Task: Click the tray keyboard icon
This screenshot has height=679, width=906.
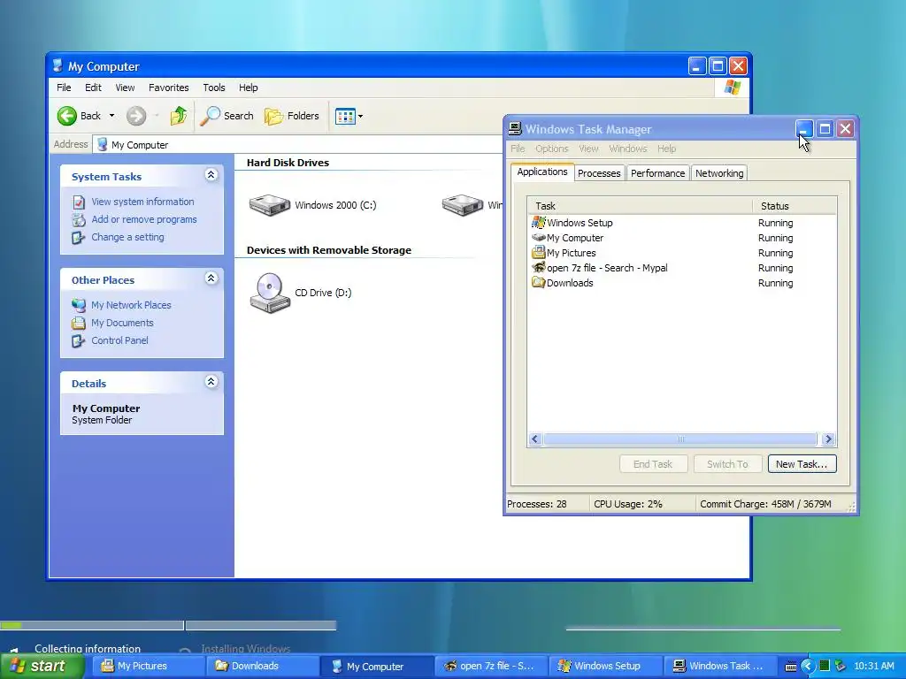Action: [791, 667]
